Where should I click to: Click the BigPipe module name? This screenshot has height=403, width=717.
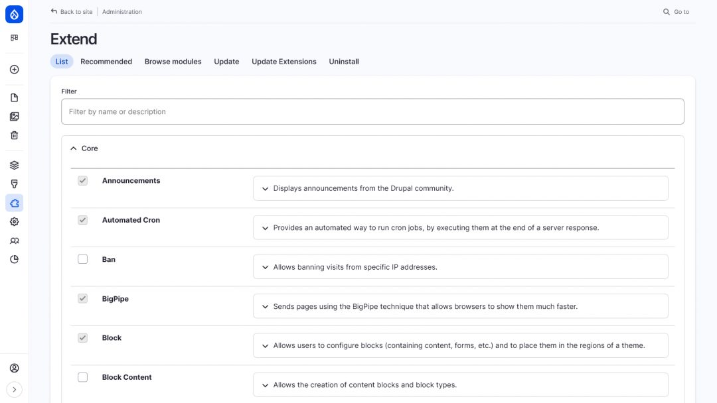[x=116, y=299]
